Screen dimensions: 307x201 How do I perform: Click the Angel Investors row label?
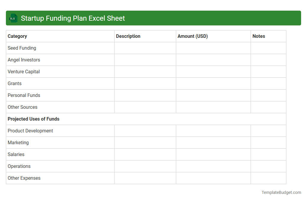tap(24, 60)
